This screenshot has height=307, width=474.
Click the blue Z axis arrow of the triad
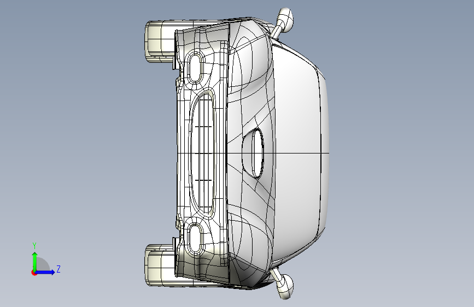[x=45, y=272]
